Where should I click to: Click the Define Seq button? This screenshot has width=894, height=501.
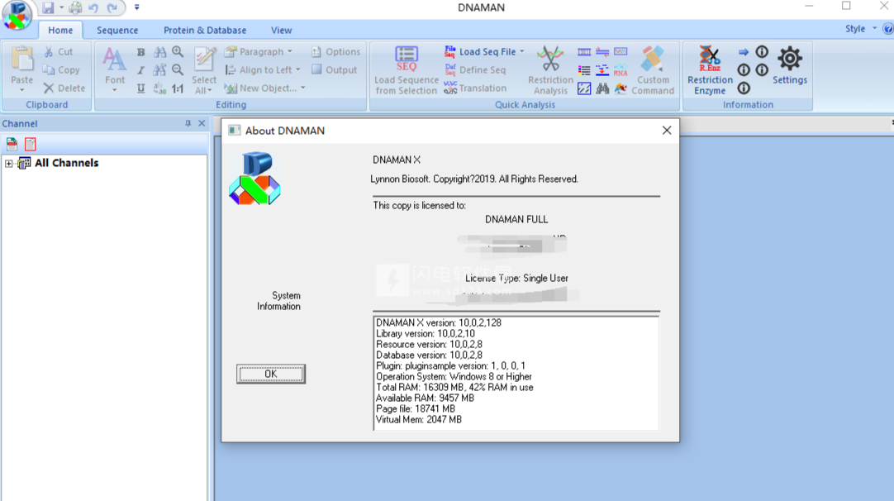(475, 70)
